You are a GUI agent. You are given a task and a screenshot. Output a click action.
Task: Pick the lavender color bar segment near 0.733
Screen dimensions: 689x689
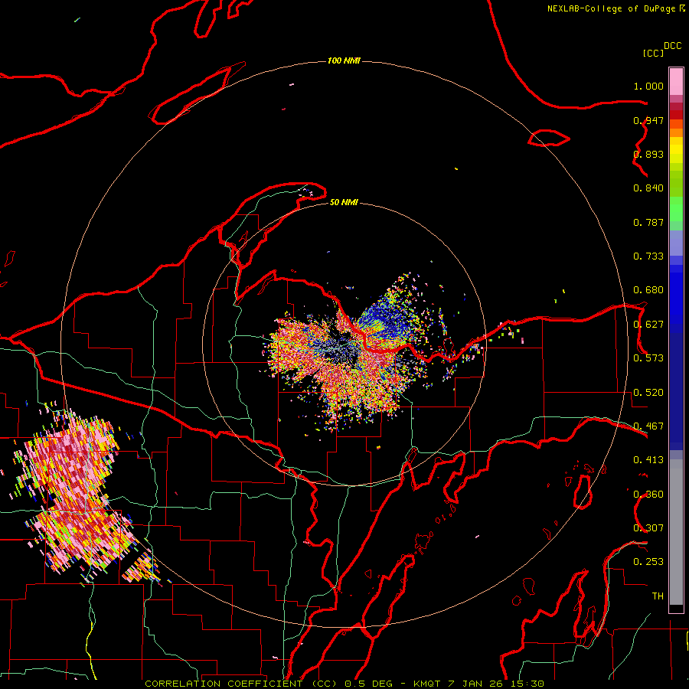point(676,243)
